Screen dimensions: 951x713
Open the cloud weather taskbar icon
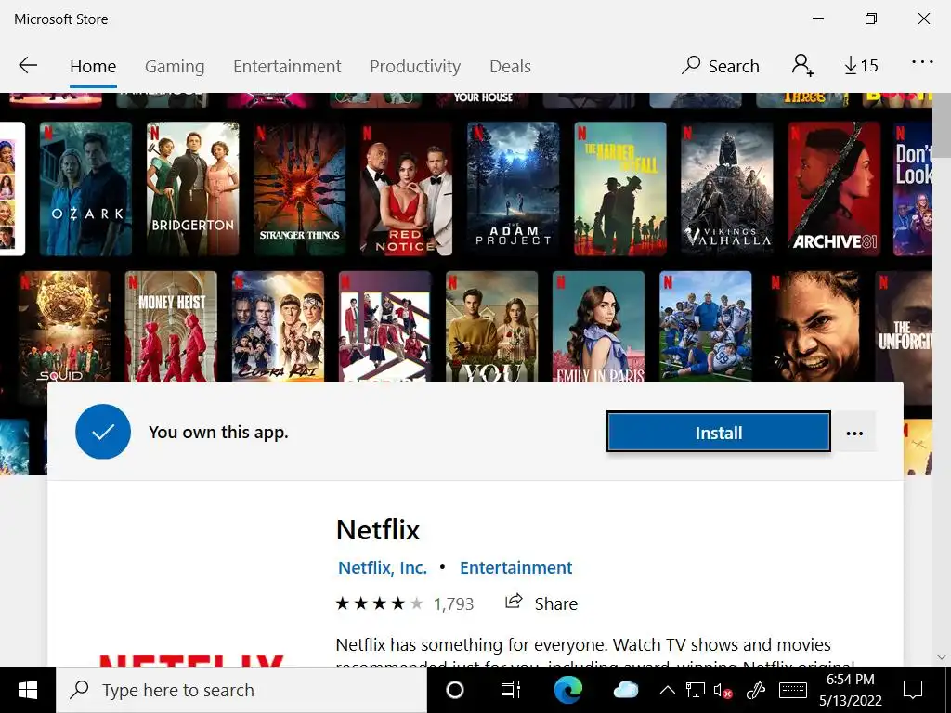pyautogui.click(x=625, y=690)
